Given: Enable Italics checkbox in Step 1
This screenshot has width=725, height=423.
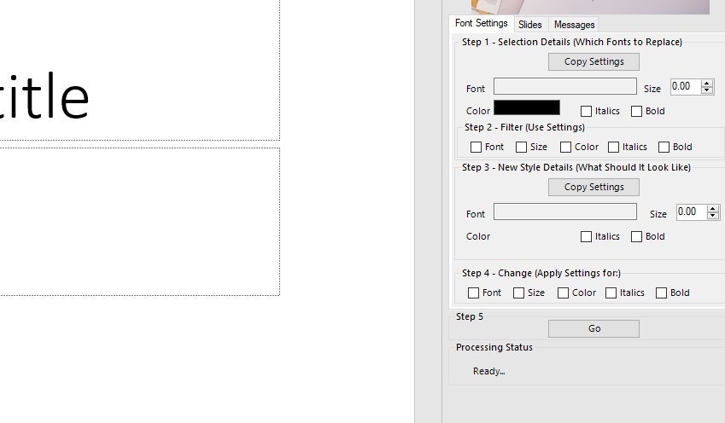Looking at the screenshot, I should click(x=586, y=111).
